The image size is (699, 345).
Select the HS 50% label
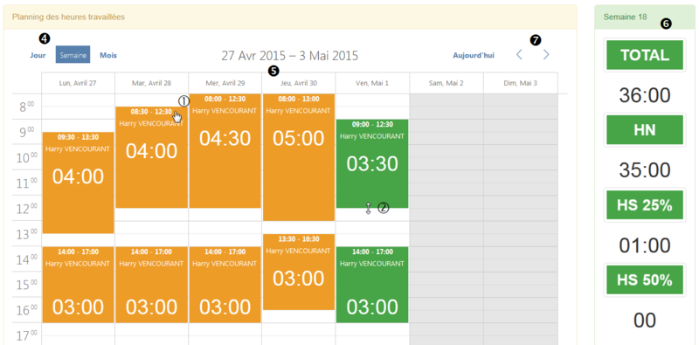tap(645, 279)
